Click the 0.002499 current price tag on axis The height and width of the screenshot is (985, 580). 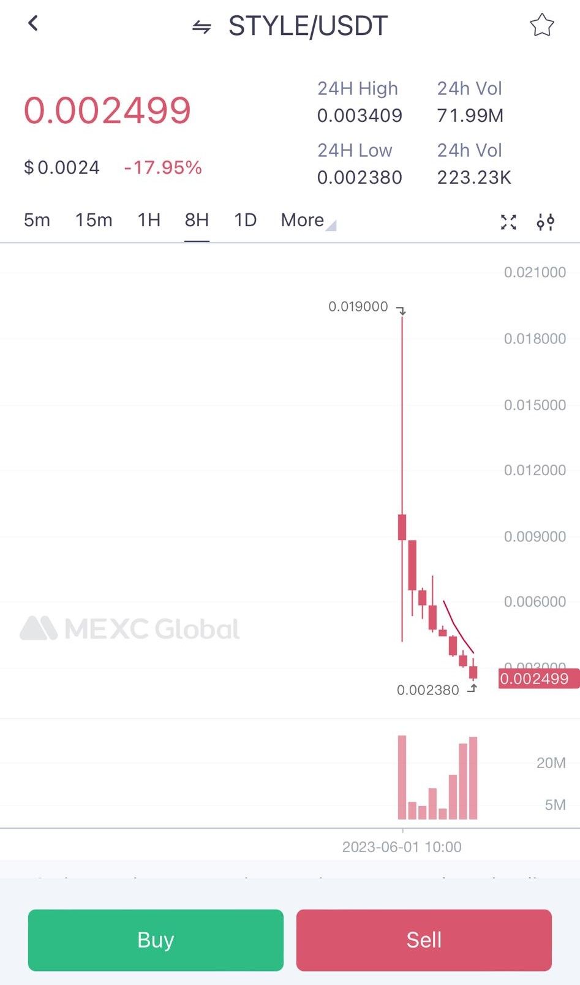point(535,679)
